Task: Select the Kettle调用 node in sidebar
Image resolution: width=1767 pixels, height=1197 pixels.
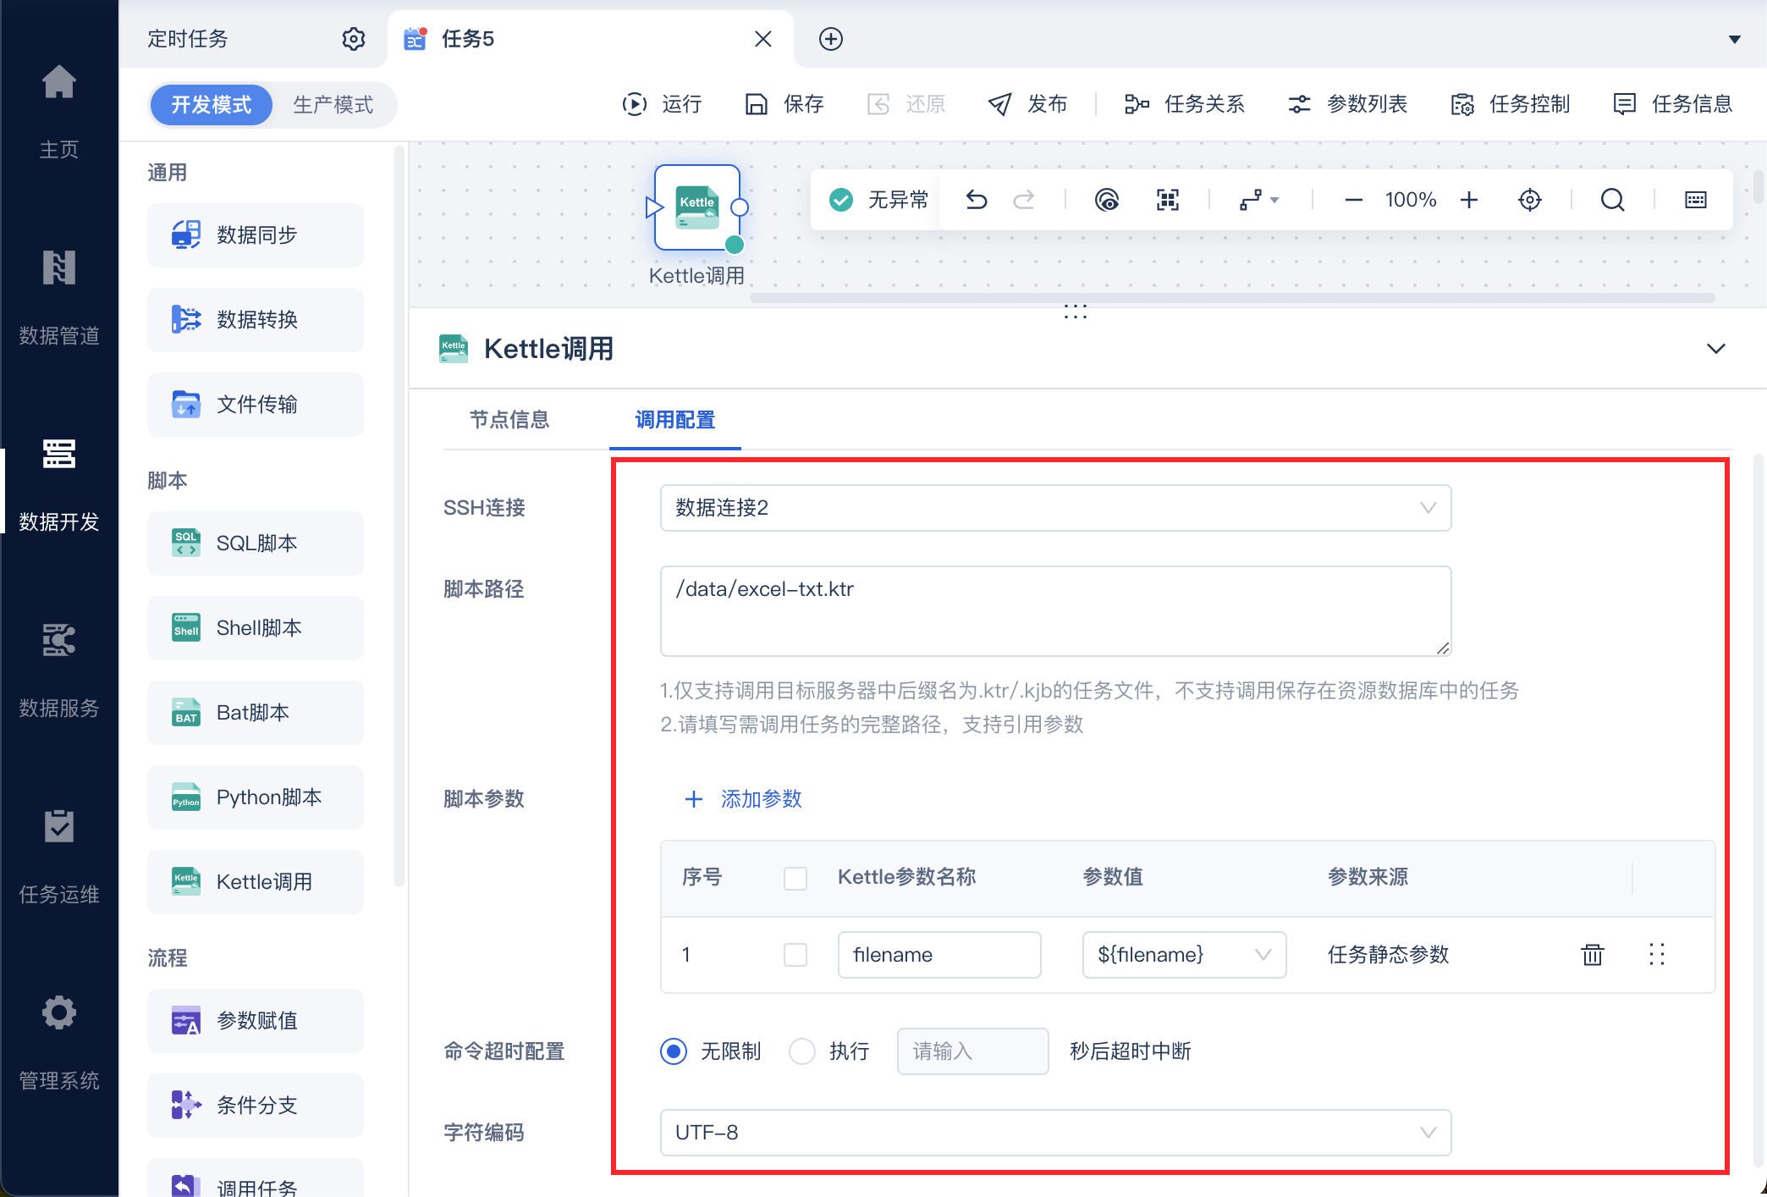Action: [256, 881]
